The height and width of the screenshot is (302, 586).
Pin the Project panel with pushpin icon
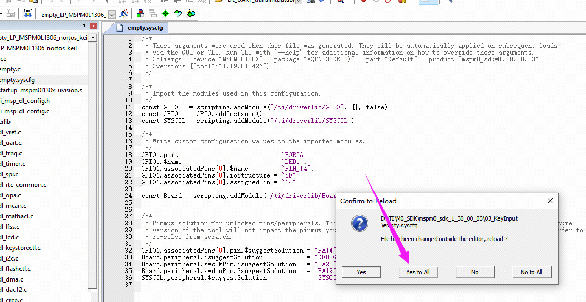(x=84, y=26)
